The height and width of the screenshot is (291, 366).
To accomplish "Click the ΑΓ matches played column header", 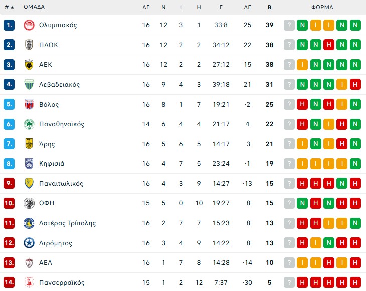I will coord(146,7).
